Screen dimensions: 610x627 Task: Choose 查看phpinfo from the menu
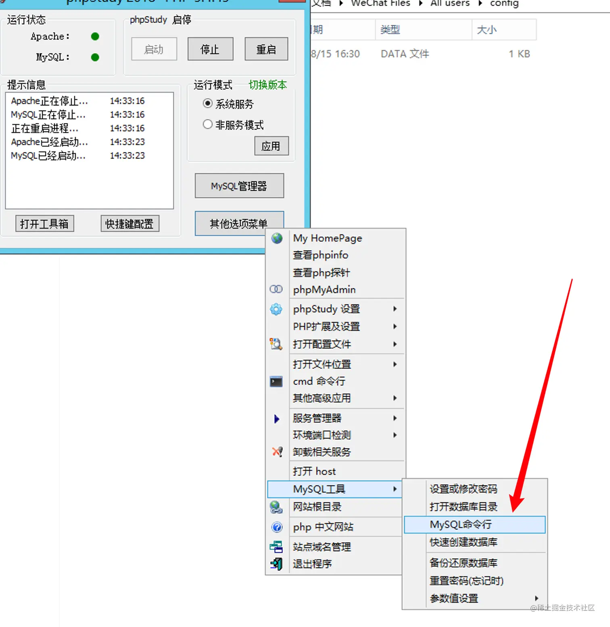click(x=320, y=255)
